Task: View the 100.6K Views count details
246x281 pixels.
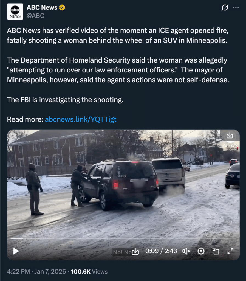Action: [89, 271]
